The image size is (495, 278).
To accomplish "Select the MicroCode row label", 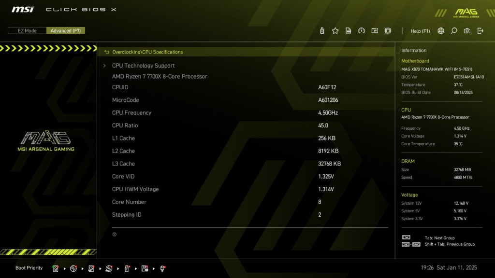I will 125,100.
